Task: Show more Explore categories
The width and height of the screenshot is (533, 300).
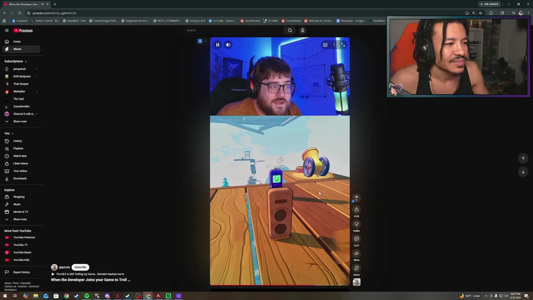Action: coord(20,219)
